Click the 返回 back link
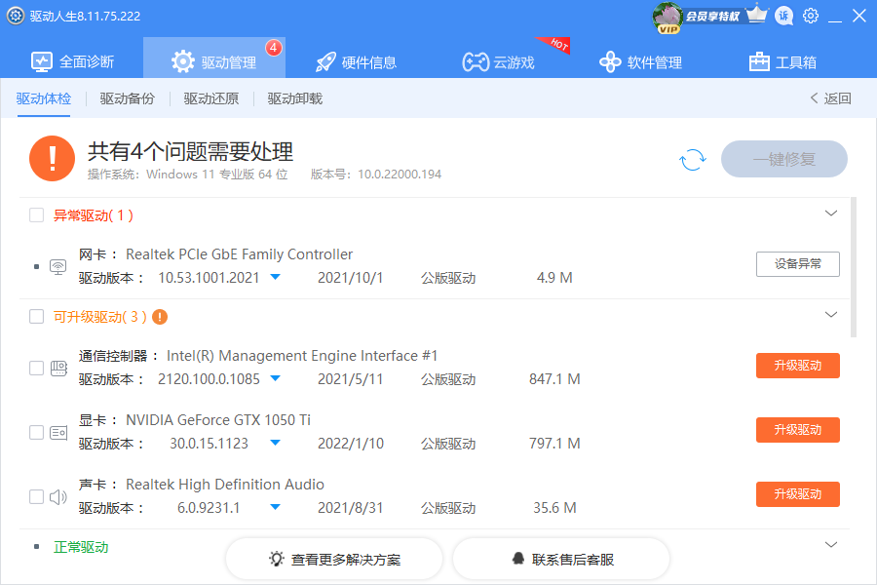877x585 pixels. [x=830, y=98]
